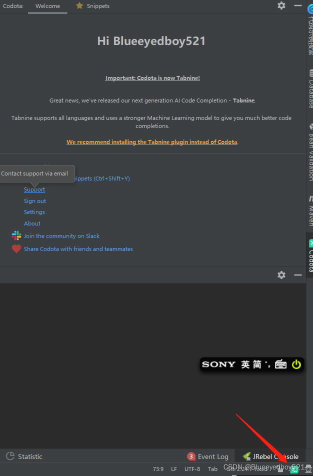313x476 pixels.
Task: Click the Bean Validation sidebar icon
Action: pyautogui.click(x=311, y=126)
